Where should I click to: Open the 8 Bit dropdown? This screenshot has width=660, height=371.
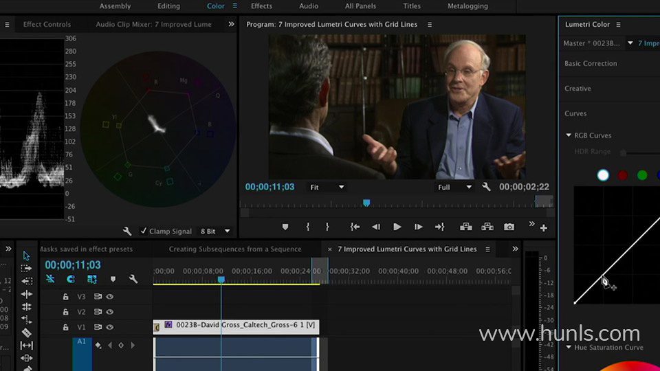[x=215, y=232]
